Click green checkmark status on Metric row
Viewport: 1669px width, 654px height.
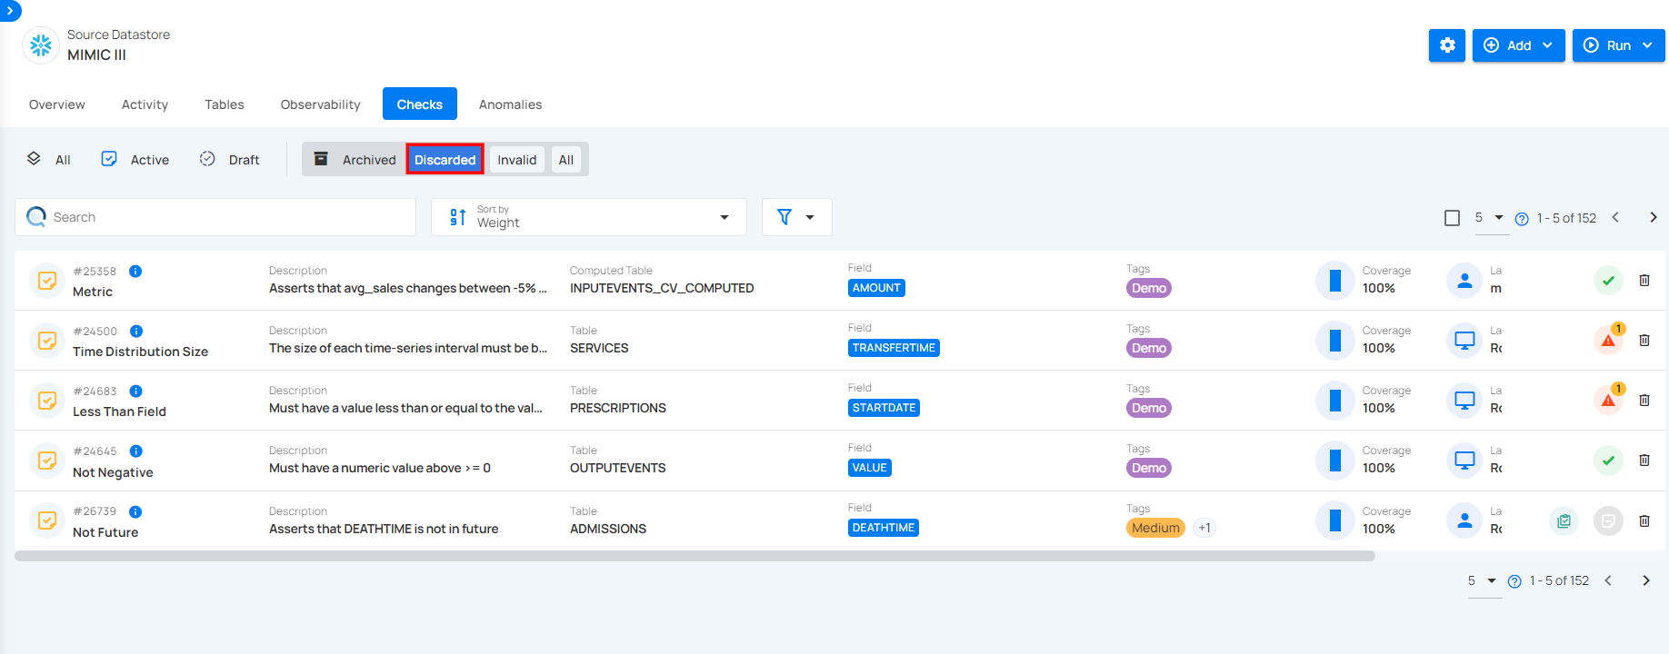coord(1608,281)
